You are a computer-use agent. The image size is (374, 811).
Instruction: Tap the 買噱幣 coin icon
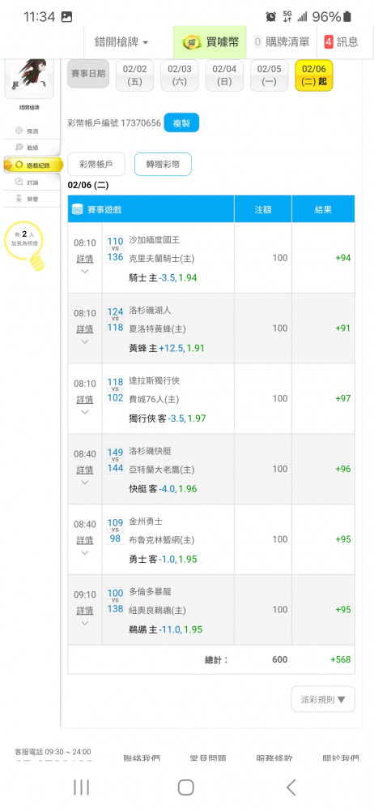coord(192,42)
